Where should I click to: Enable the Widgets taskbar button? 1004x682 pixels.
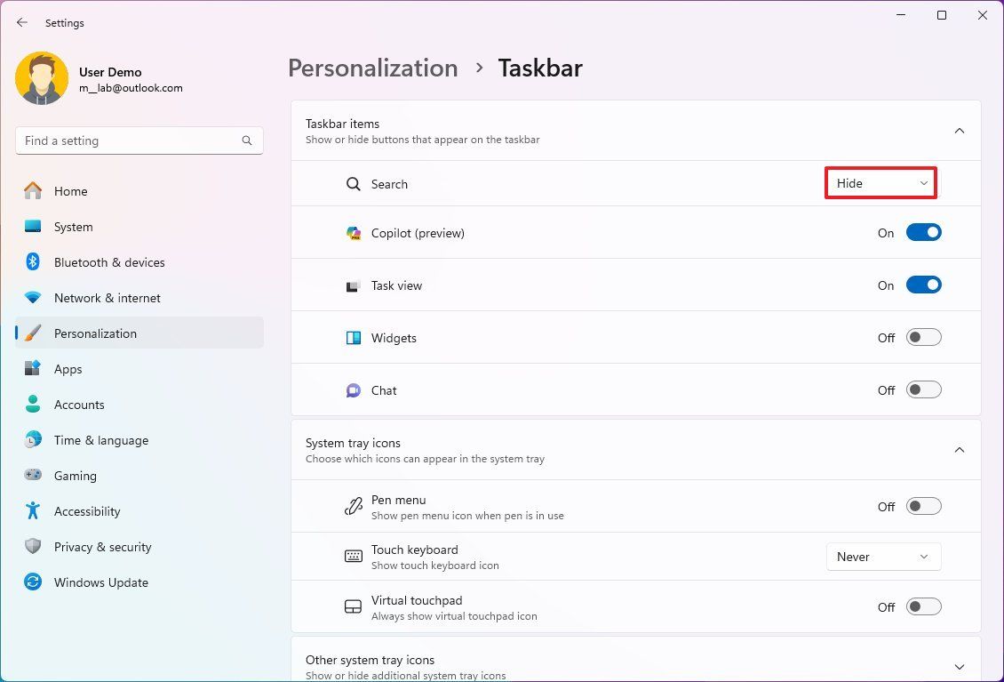pyautogui.click(x=923, y=337)
